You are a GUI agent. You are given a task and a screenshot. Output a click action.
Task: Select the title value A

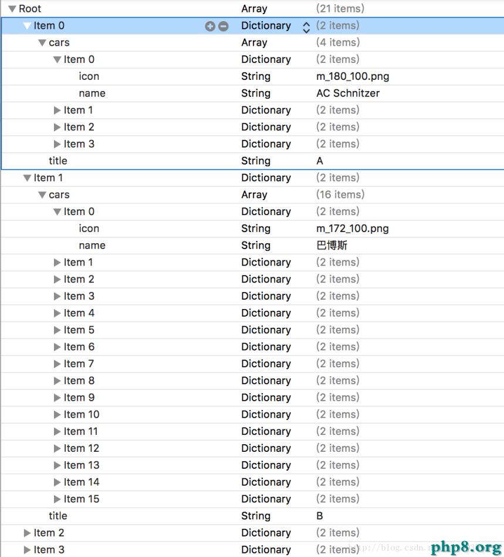click(320, 161)
